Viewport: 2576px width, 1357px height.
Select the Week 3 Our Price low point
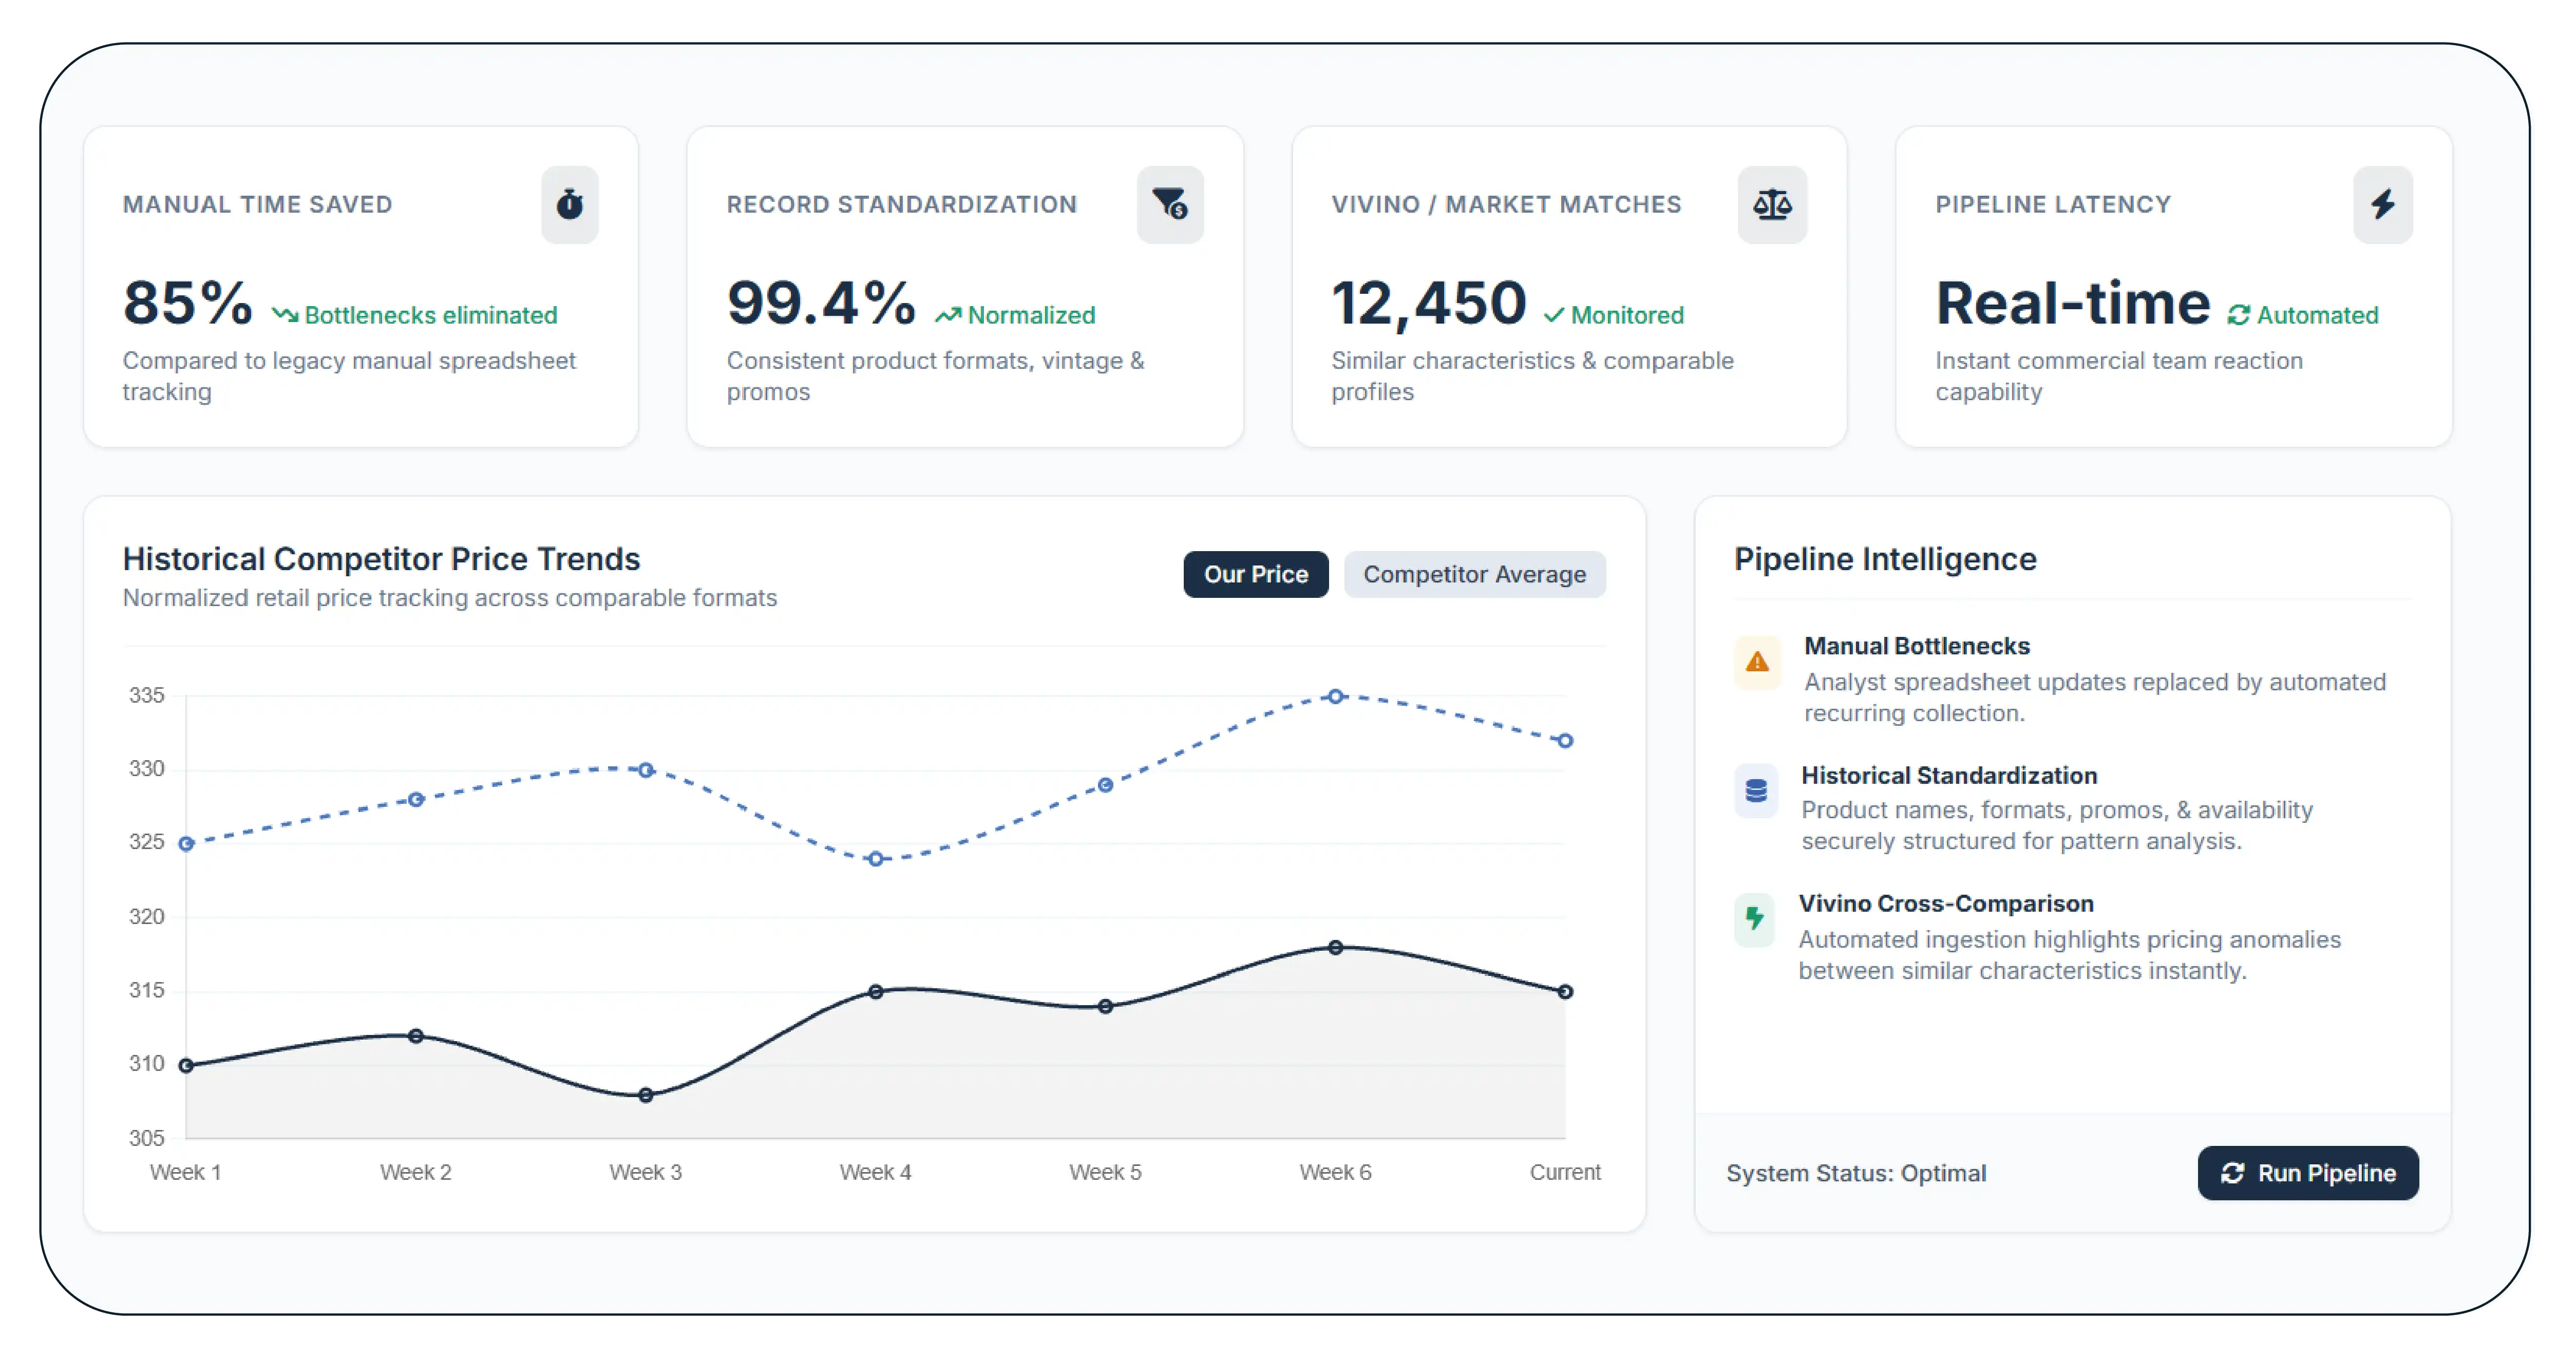[x=646, y=1095]
